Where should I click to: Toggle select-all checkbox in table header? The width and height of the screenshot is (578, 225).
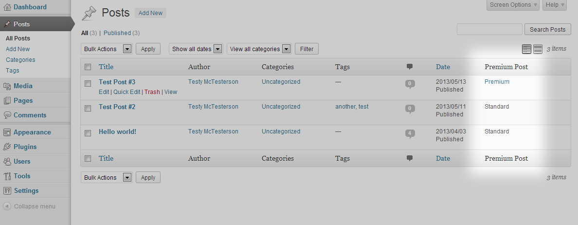pyautogui.click(x=88, y=67)
